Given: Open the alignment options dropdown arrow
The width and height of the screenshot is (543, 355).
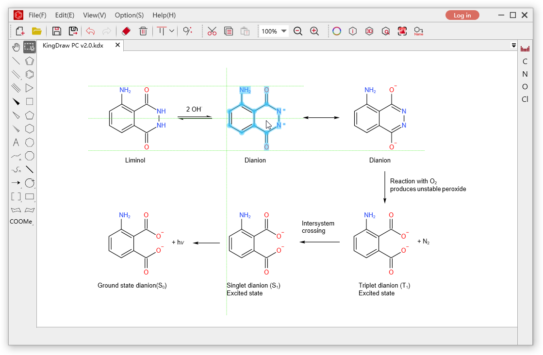Looking at the screenshot, I should 172,31.
